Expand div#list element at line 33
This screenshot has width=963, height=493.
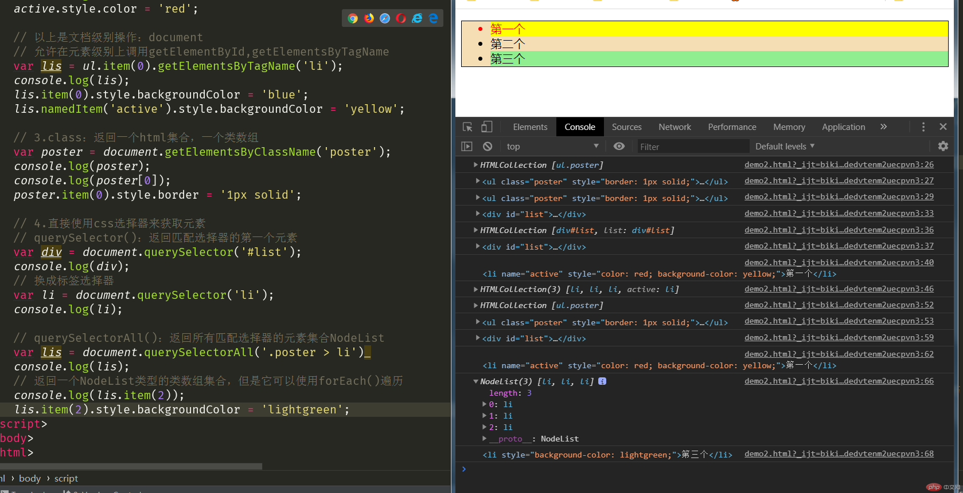(478, 214)
